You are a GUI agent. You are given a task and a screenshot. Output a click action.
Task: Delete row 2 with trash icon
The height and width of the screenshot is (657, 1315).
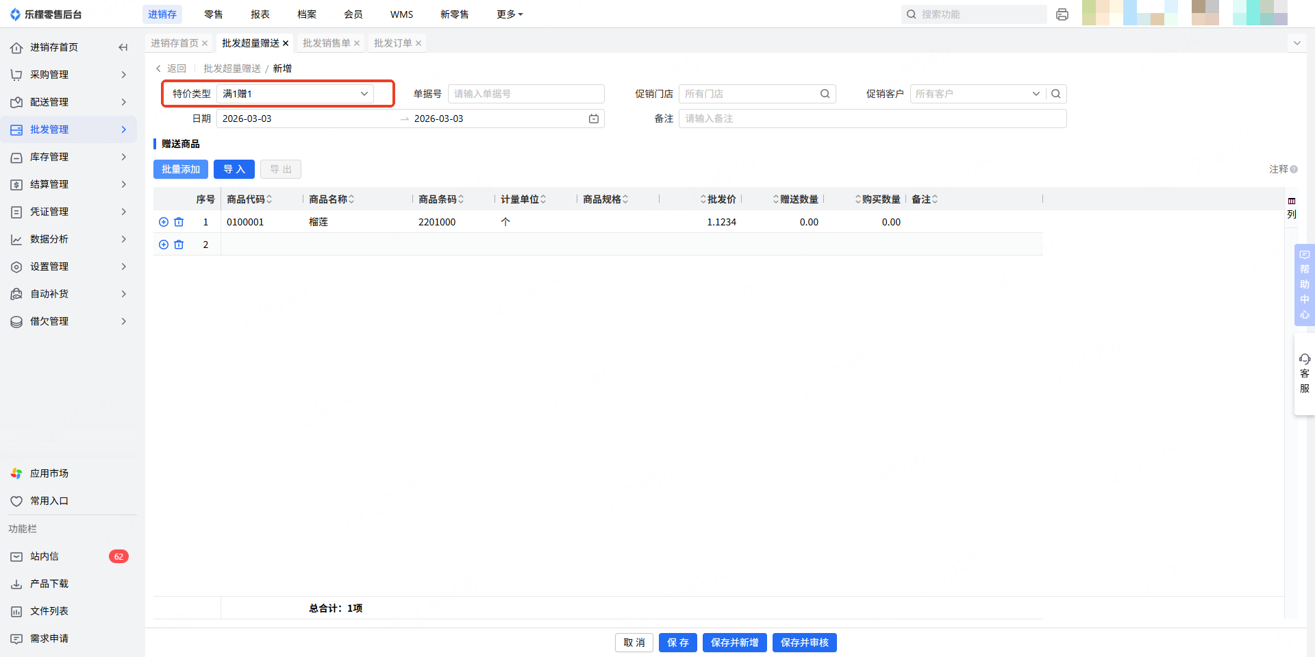pyautogui.click(x=179, y=245)
